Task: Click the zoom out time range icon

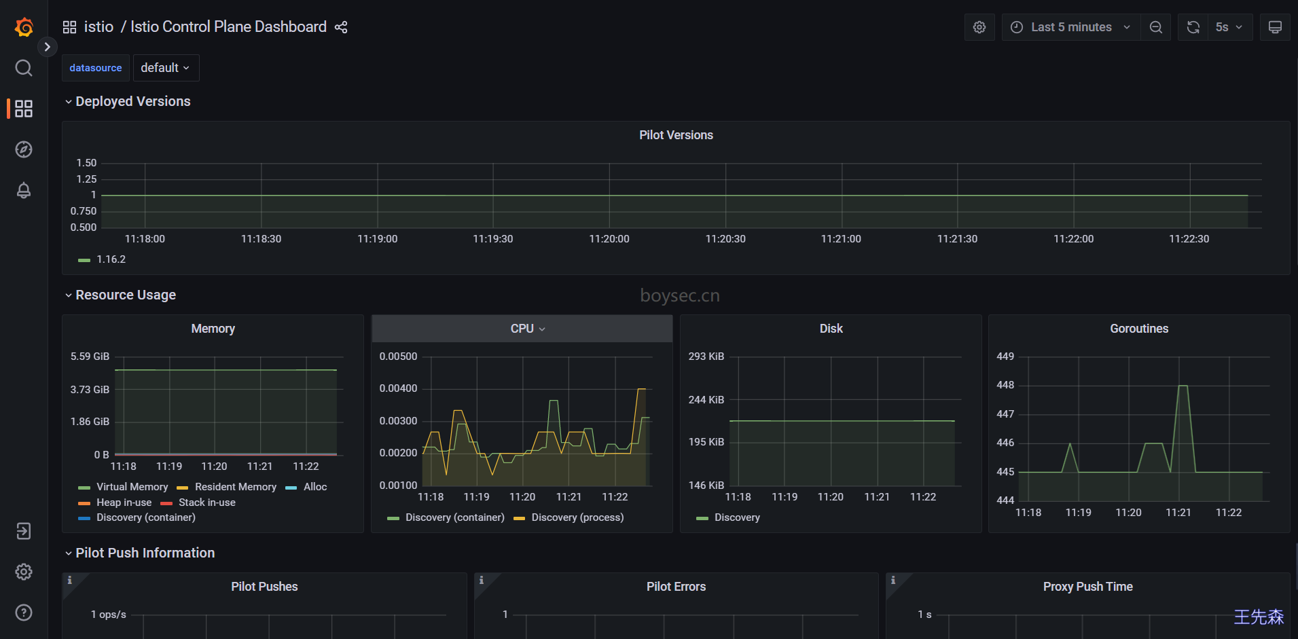Action: [1155, 27]
